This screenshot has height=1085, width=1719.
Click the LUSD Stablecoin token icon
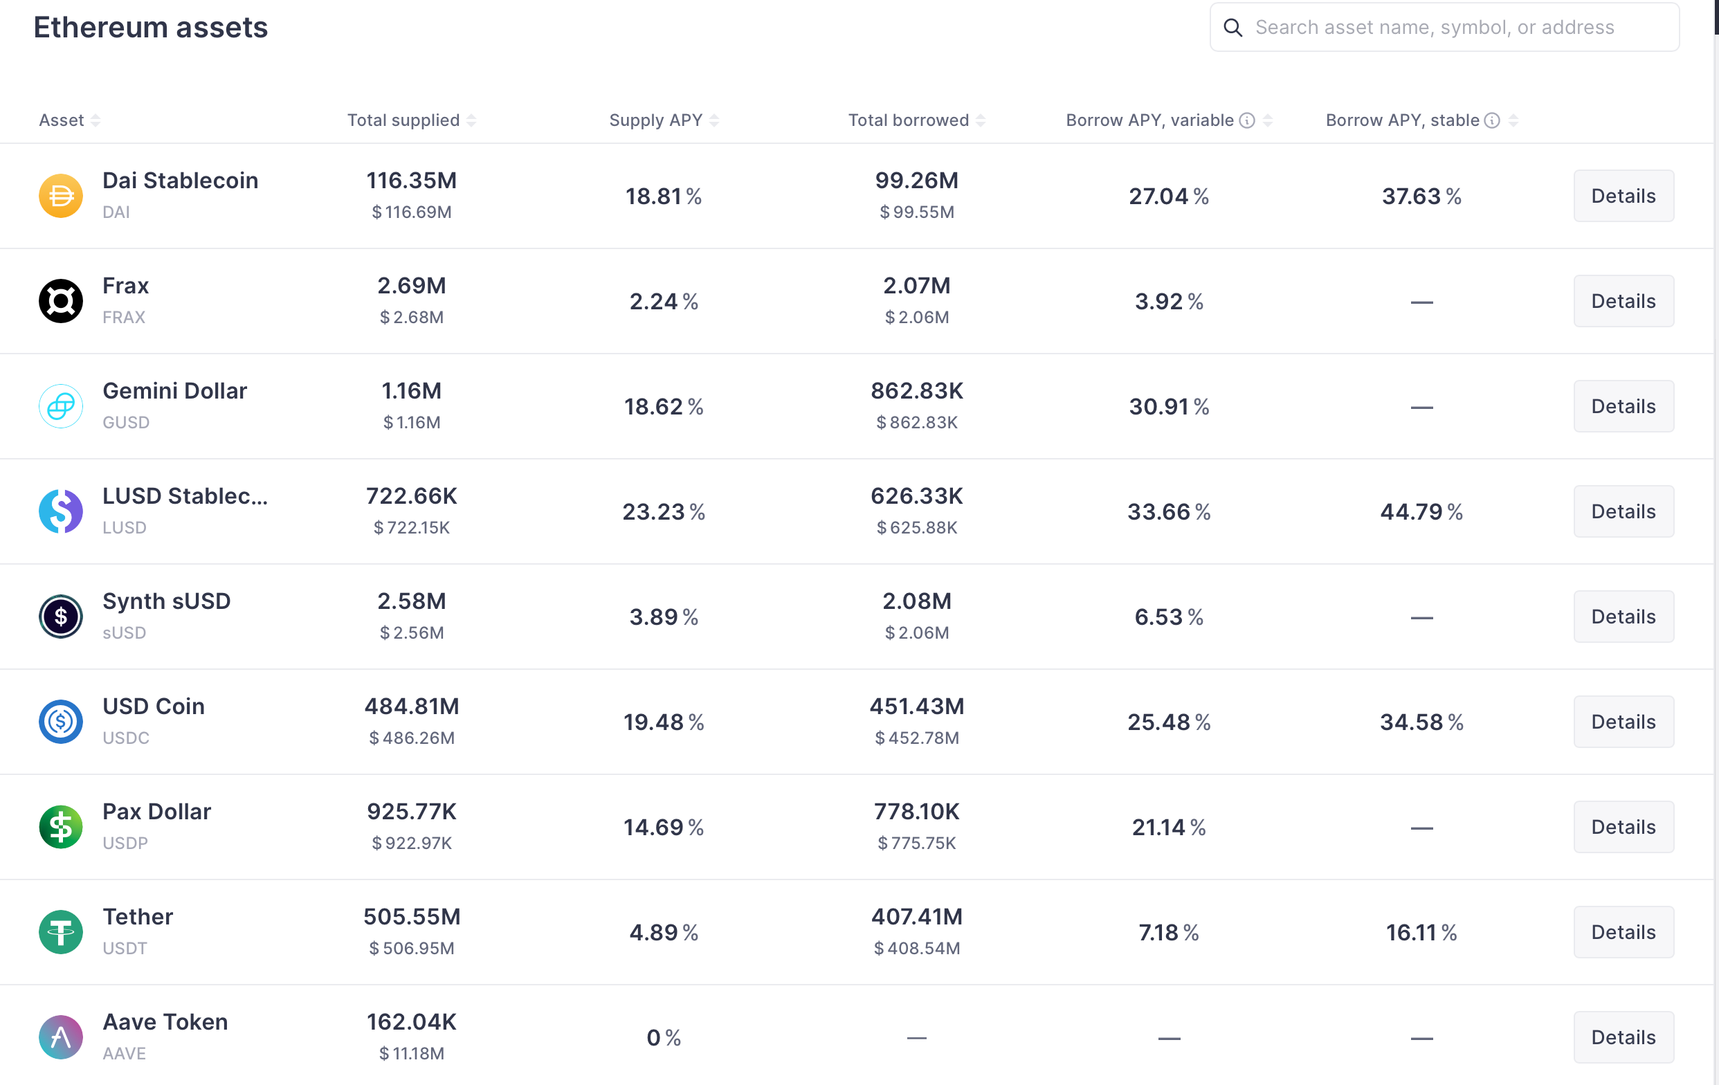tap(61, 511)
